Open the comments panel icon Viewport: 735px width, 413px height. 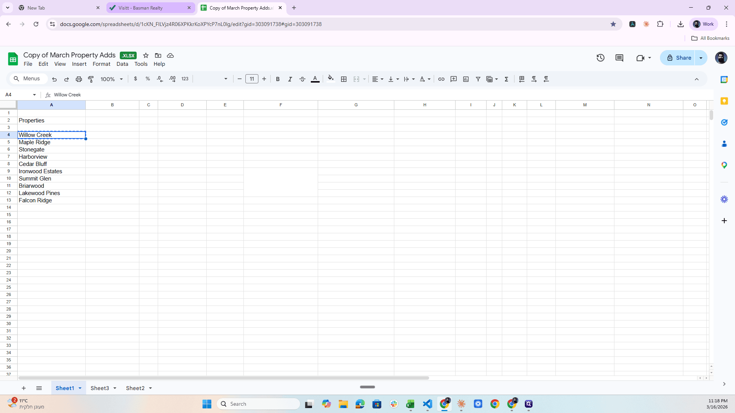coord(619,58)
